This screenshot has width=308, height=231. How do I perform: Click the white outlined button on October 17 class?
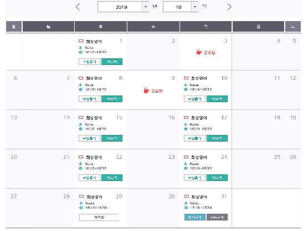(194, 138)
